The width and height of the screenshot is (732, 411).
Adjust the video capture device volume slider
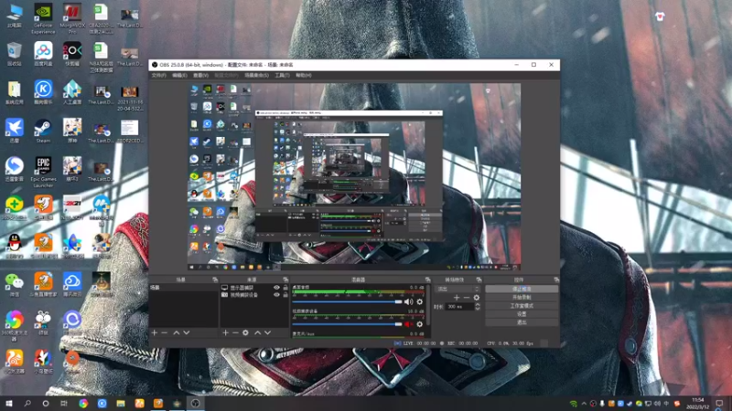point(347,324)
